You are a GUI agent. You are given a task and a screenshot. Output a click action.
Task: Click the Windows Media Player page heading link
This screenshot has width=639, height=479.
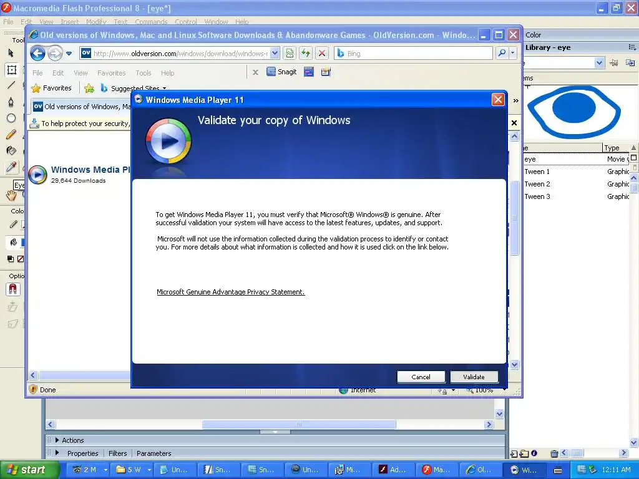point(90,170)
